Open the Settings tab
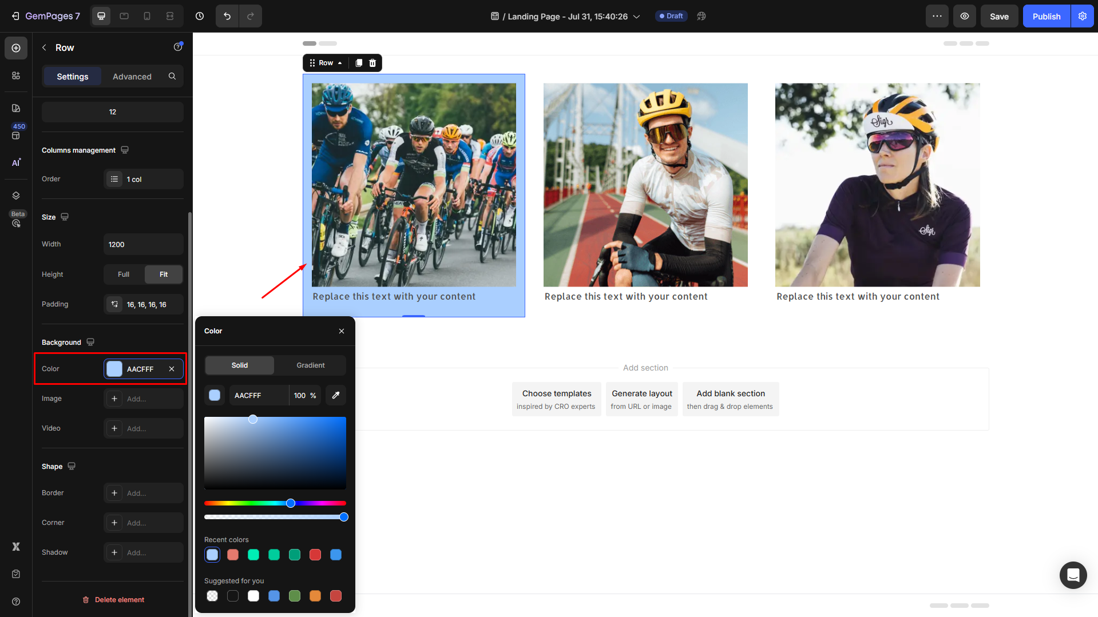Screen dimensions: 1098x617 coord(73,77)
